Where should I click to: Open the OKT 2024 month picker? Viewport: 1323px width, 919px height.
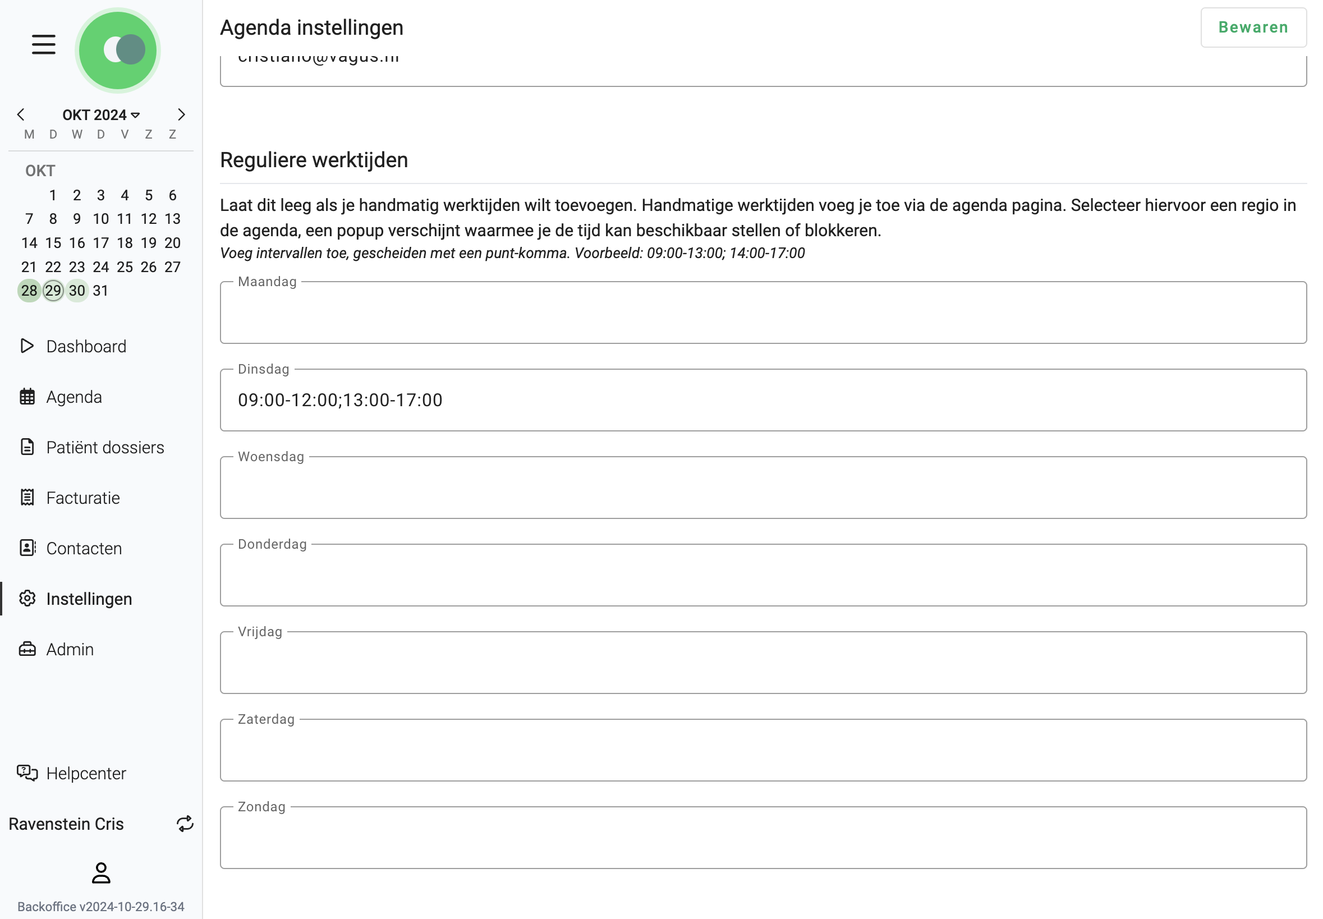100,114
